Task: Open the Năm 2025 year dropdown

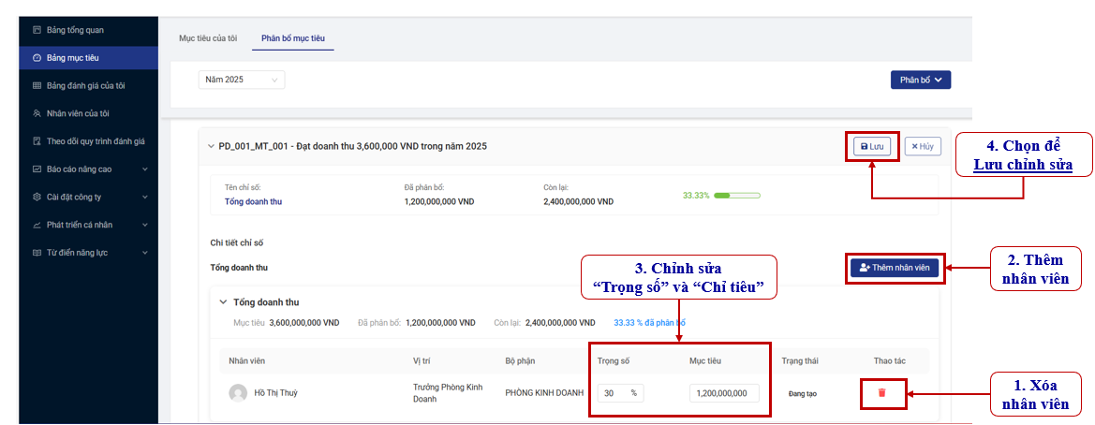Action: [x=242, y=80]
